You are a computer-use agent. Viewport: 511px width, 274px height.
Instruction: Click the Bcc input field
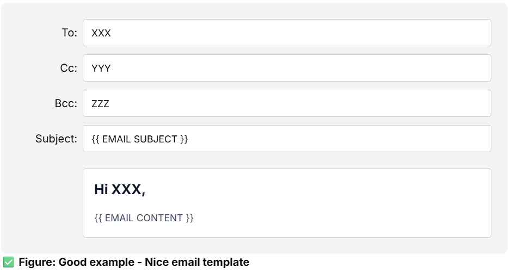pyautogui.click(x=287, y=103)
